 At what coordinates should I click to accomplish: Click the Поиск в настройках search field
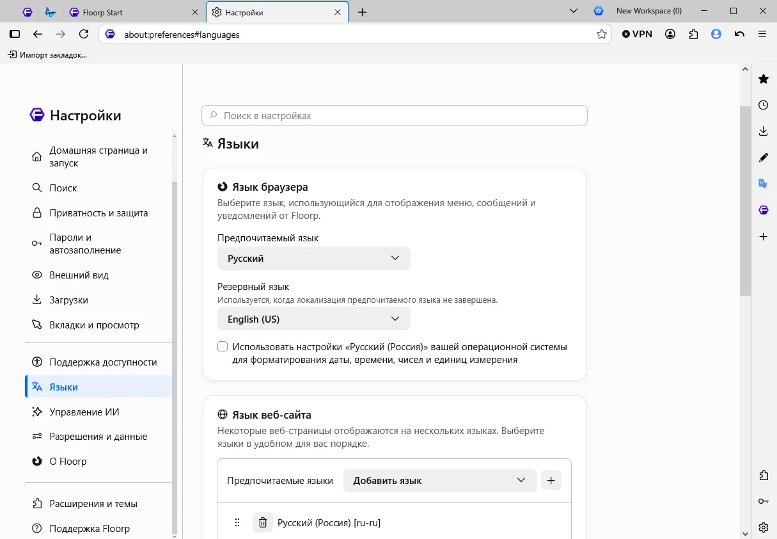pos(395,116)
